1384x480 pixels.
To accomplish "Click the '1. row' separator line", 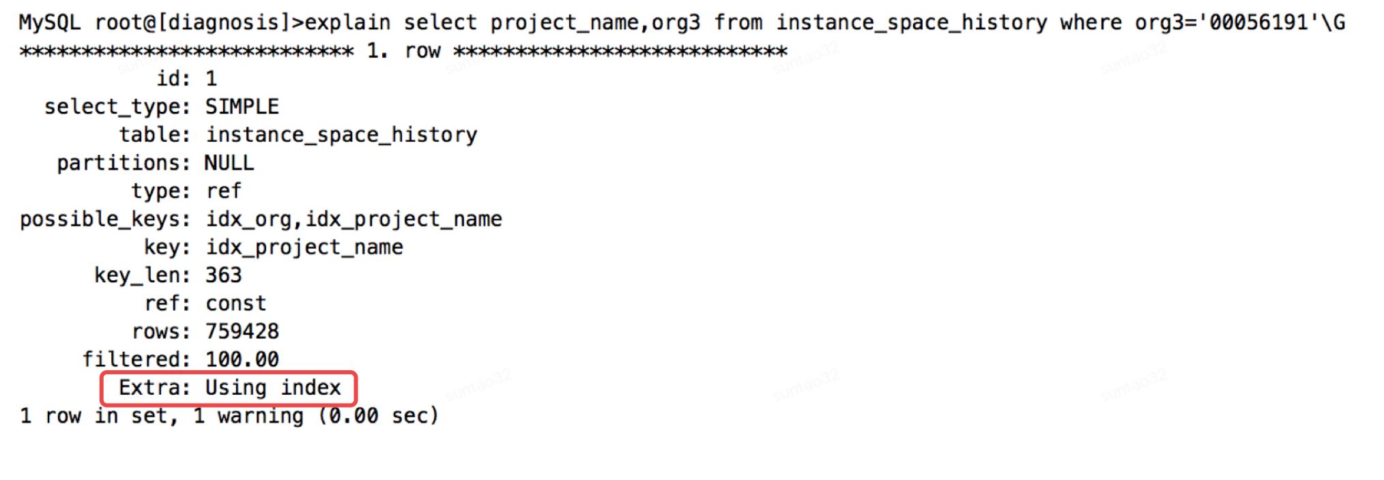I will 403,51.
